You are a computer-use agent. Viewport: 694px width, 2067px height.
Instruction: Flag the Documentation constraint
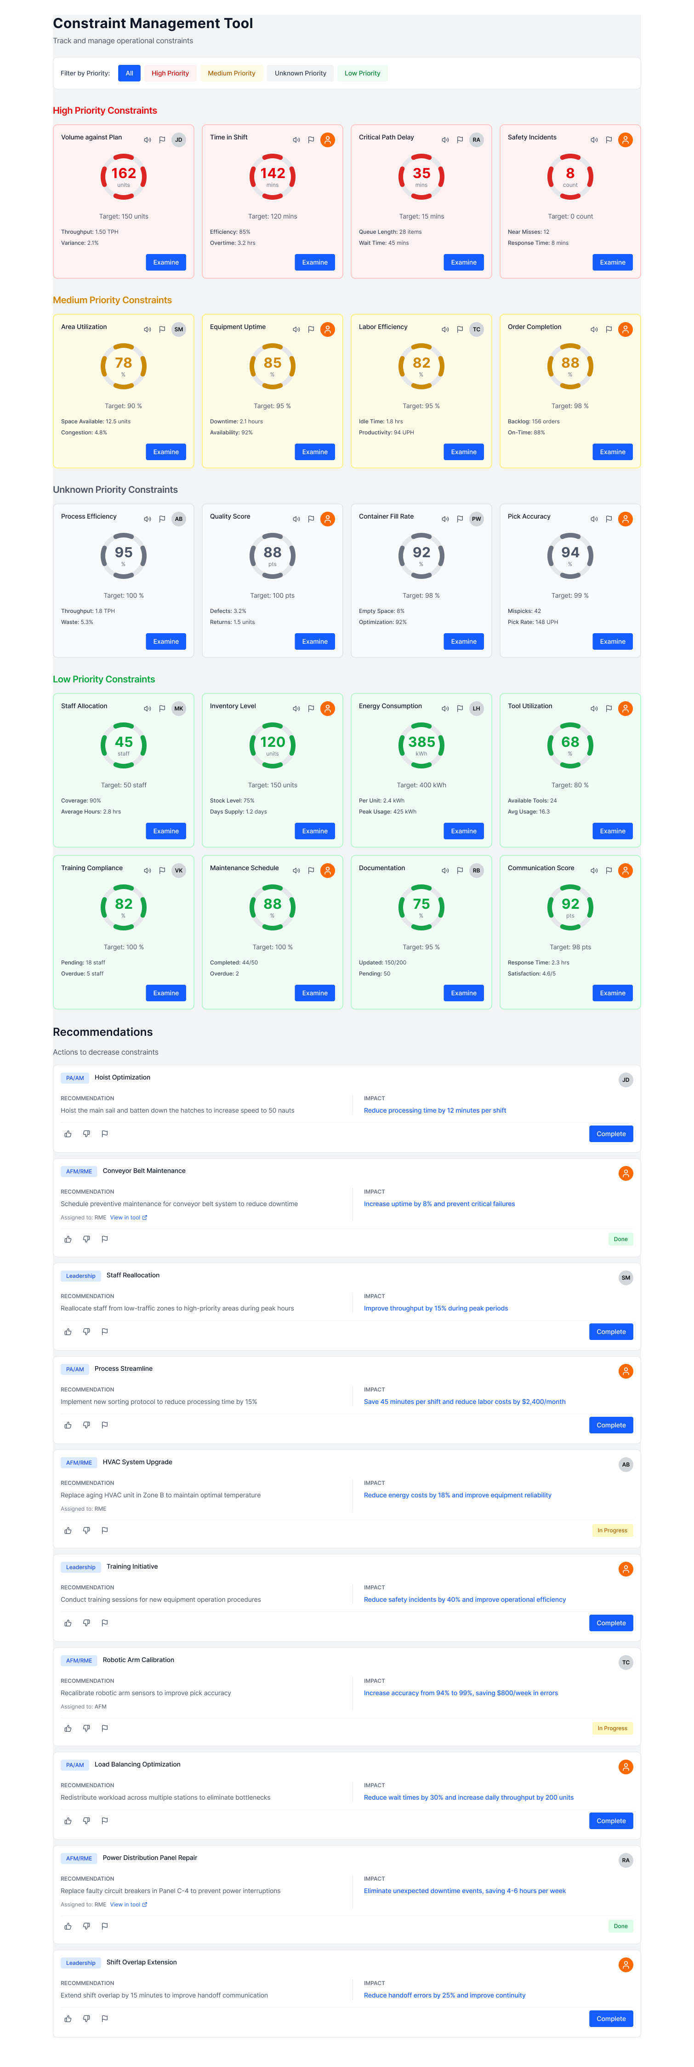point(460,871)
